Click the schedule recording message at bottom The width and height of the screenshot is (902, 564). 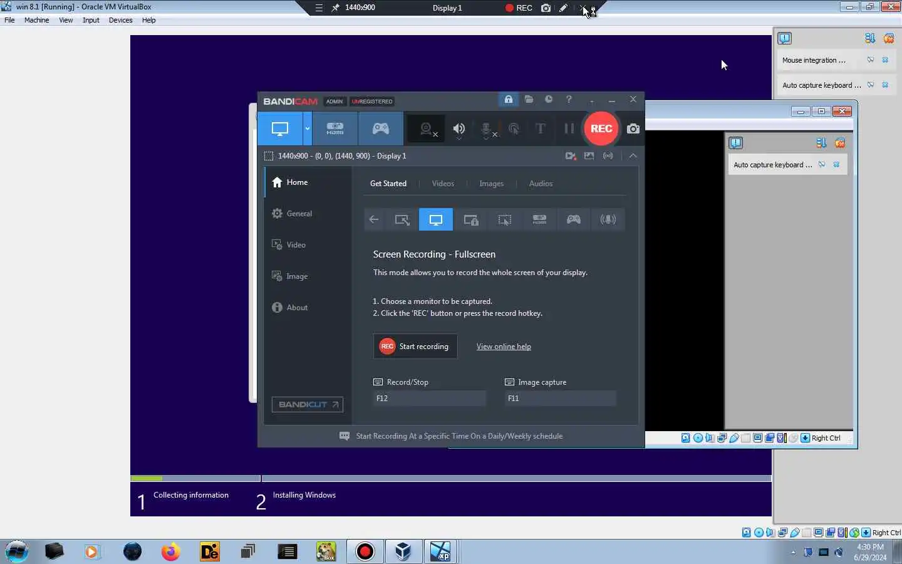click(x=459, y=436)
